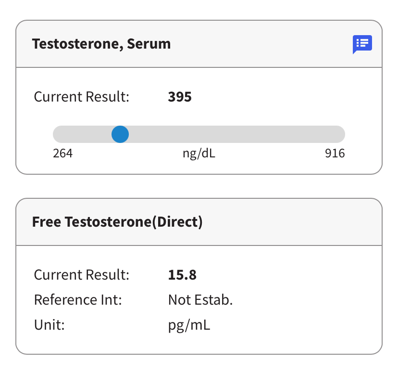Select the Free Testosterone(Direct) card title
This screenshot has width=398, height=373.
[x=117, y=222]
